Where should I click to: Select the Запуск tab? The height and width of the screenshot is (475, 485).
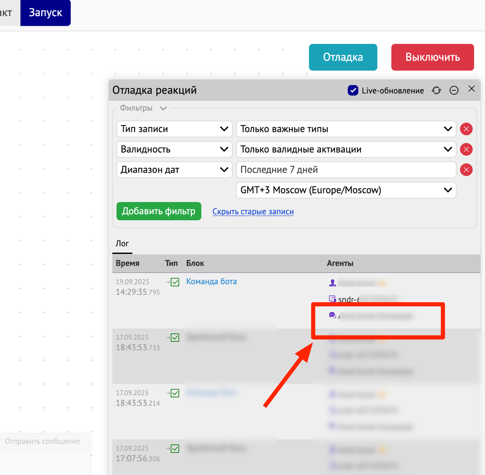45,13
